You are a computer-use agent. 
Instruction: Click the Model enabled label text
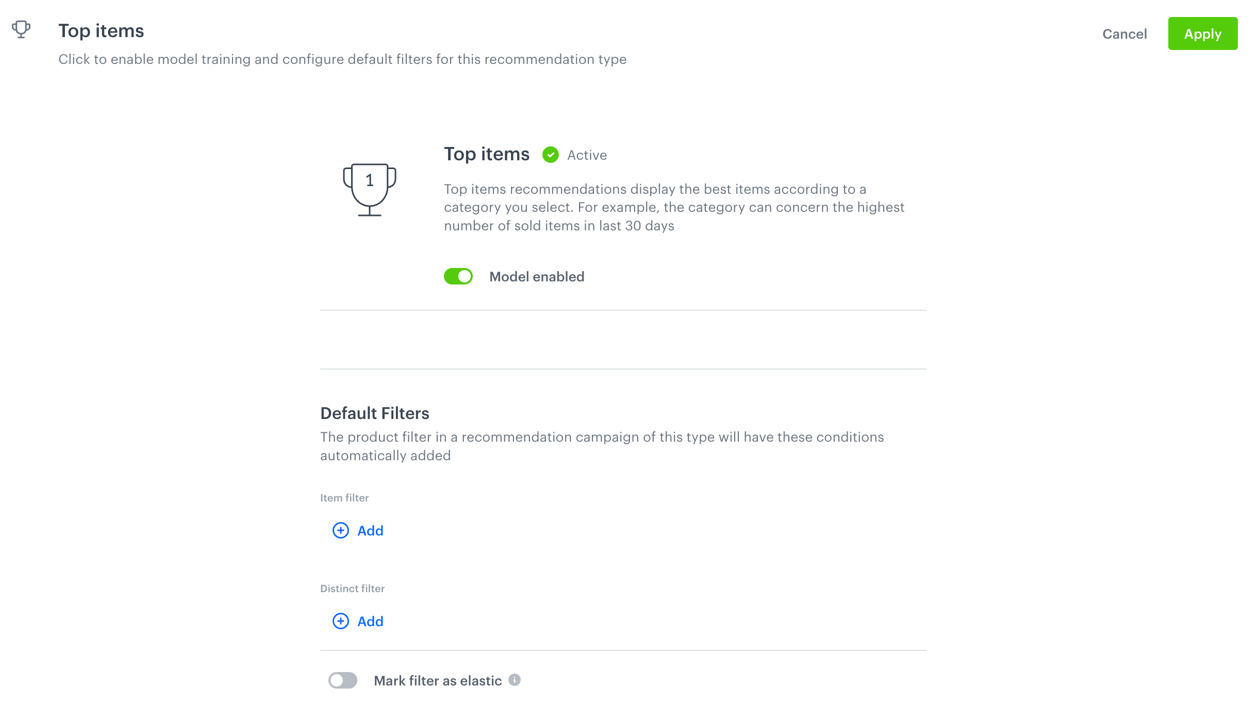coord(537,276)
